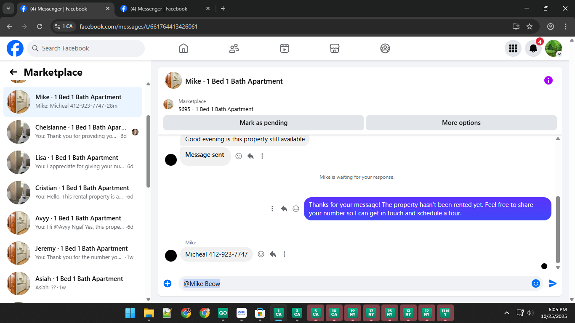Select Cristian conversation in list
This screenshot has height=323, width=575.
point(72,193)
